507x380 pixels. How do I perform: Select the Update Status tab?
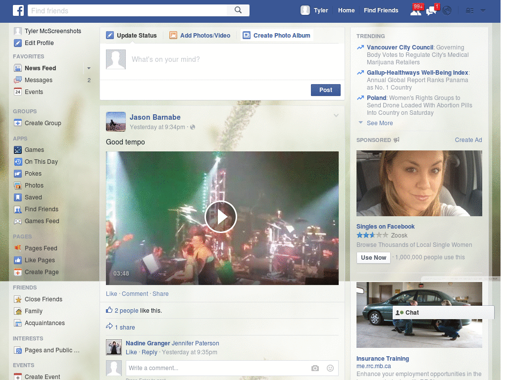(x=132, y=35)
